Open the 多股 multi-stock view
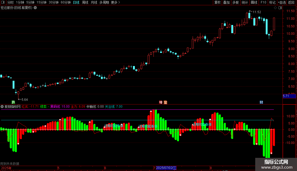 tap(235, 2)
